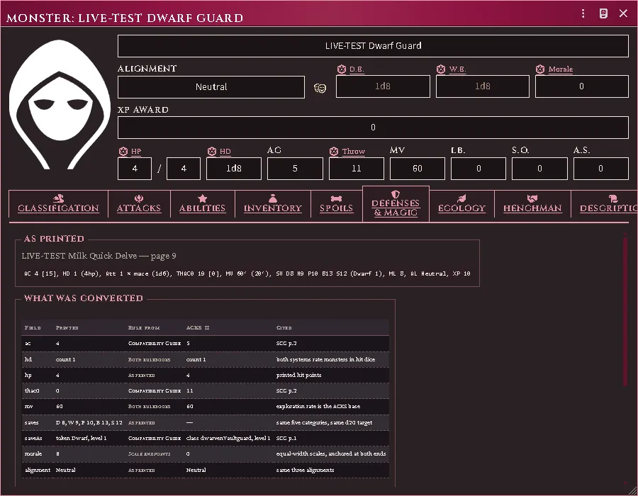The width and height of the screenshot is (638, 496).
Task: Click the source text 'LIVE-TEST Milk Quick Delve — page 9'
Action: tap(99, 256)
